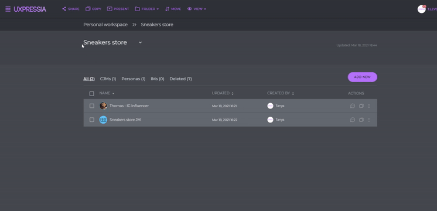Open the three-dot menu for Thomas - IG Influencer
The height and width of the screenshot is (211, 437).
(x=369, y=106)
